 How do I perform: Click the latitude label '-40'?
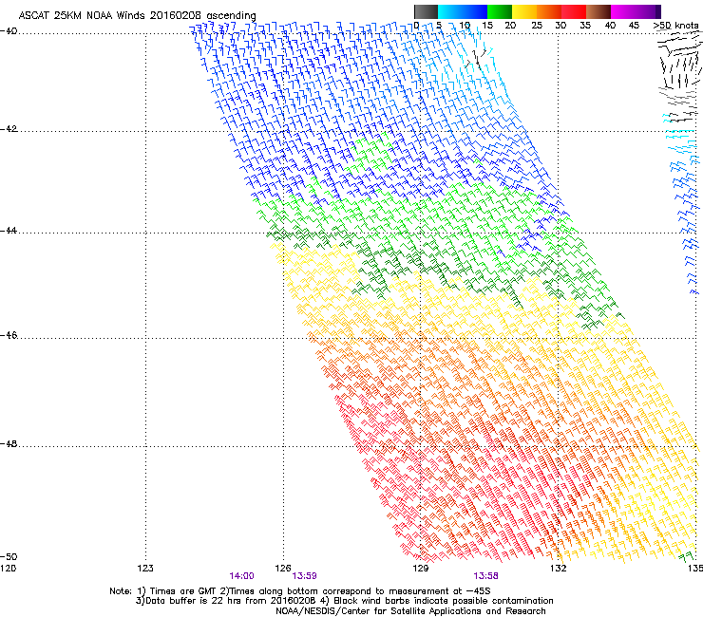pos(9,31)
